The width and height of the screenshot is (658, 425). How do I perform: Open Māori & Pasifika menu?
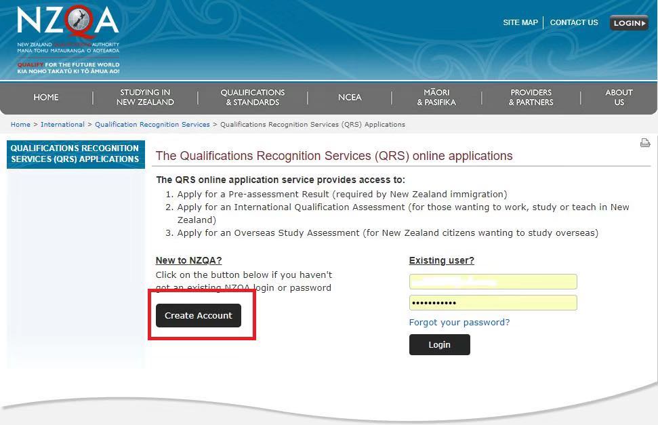click(436, 98)
